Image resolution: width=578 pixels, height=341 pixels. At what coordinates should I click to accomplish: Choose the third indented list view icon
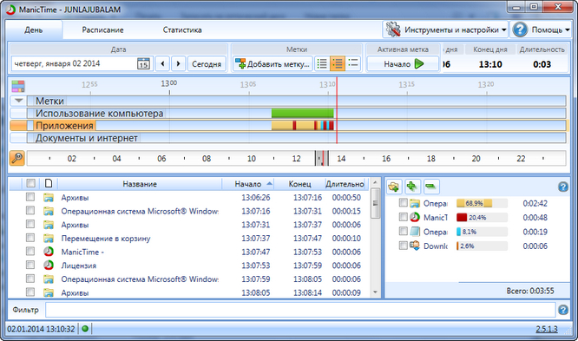pyautogui.click(x=352, y=64)
